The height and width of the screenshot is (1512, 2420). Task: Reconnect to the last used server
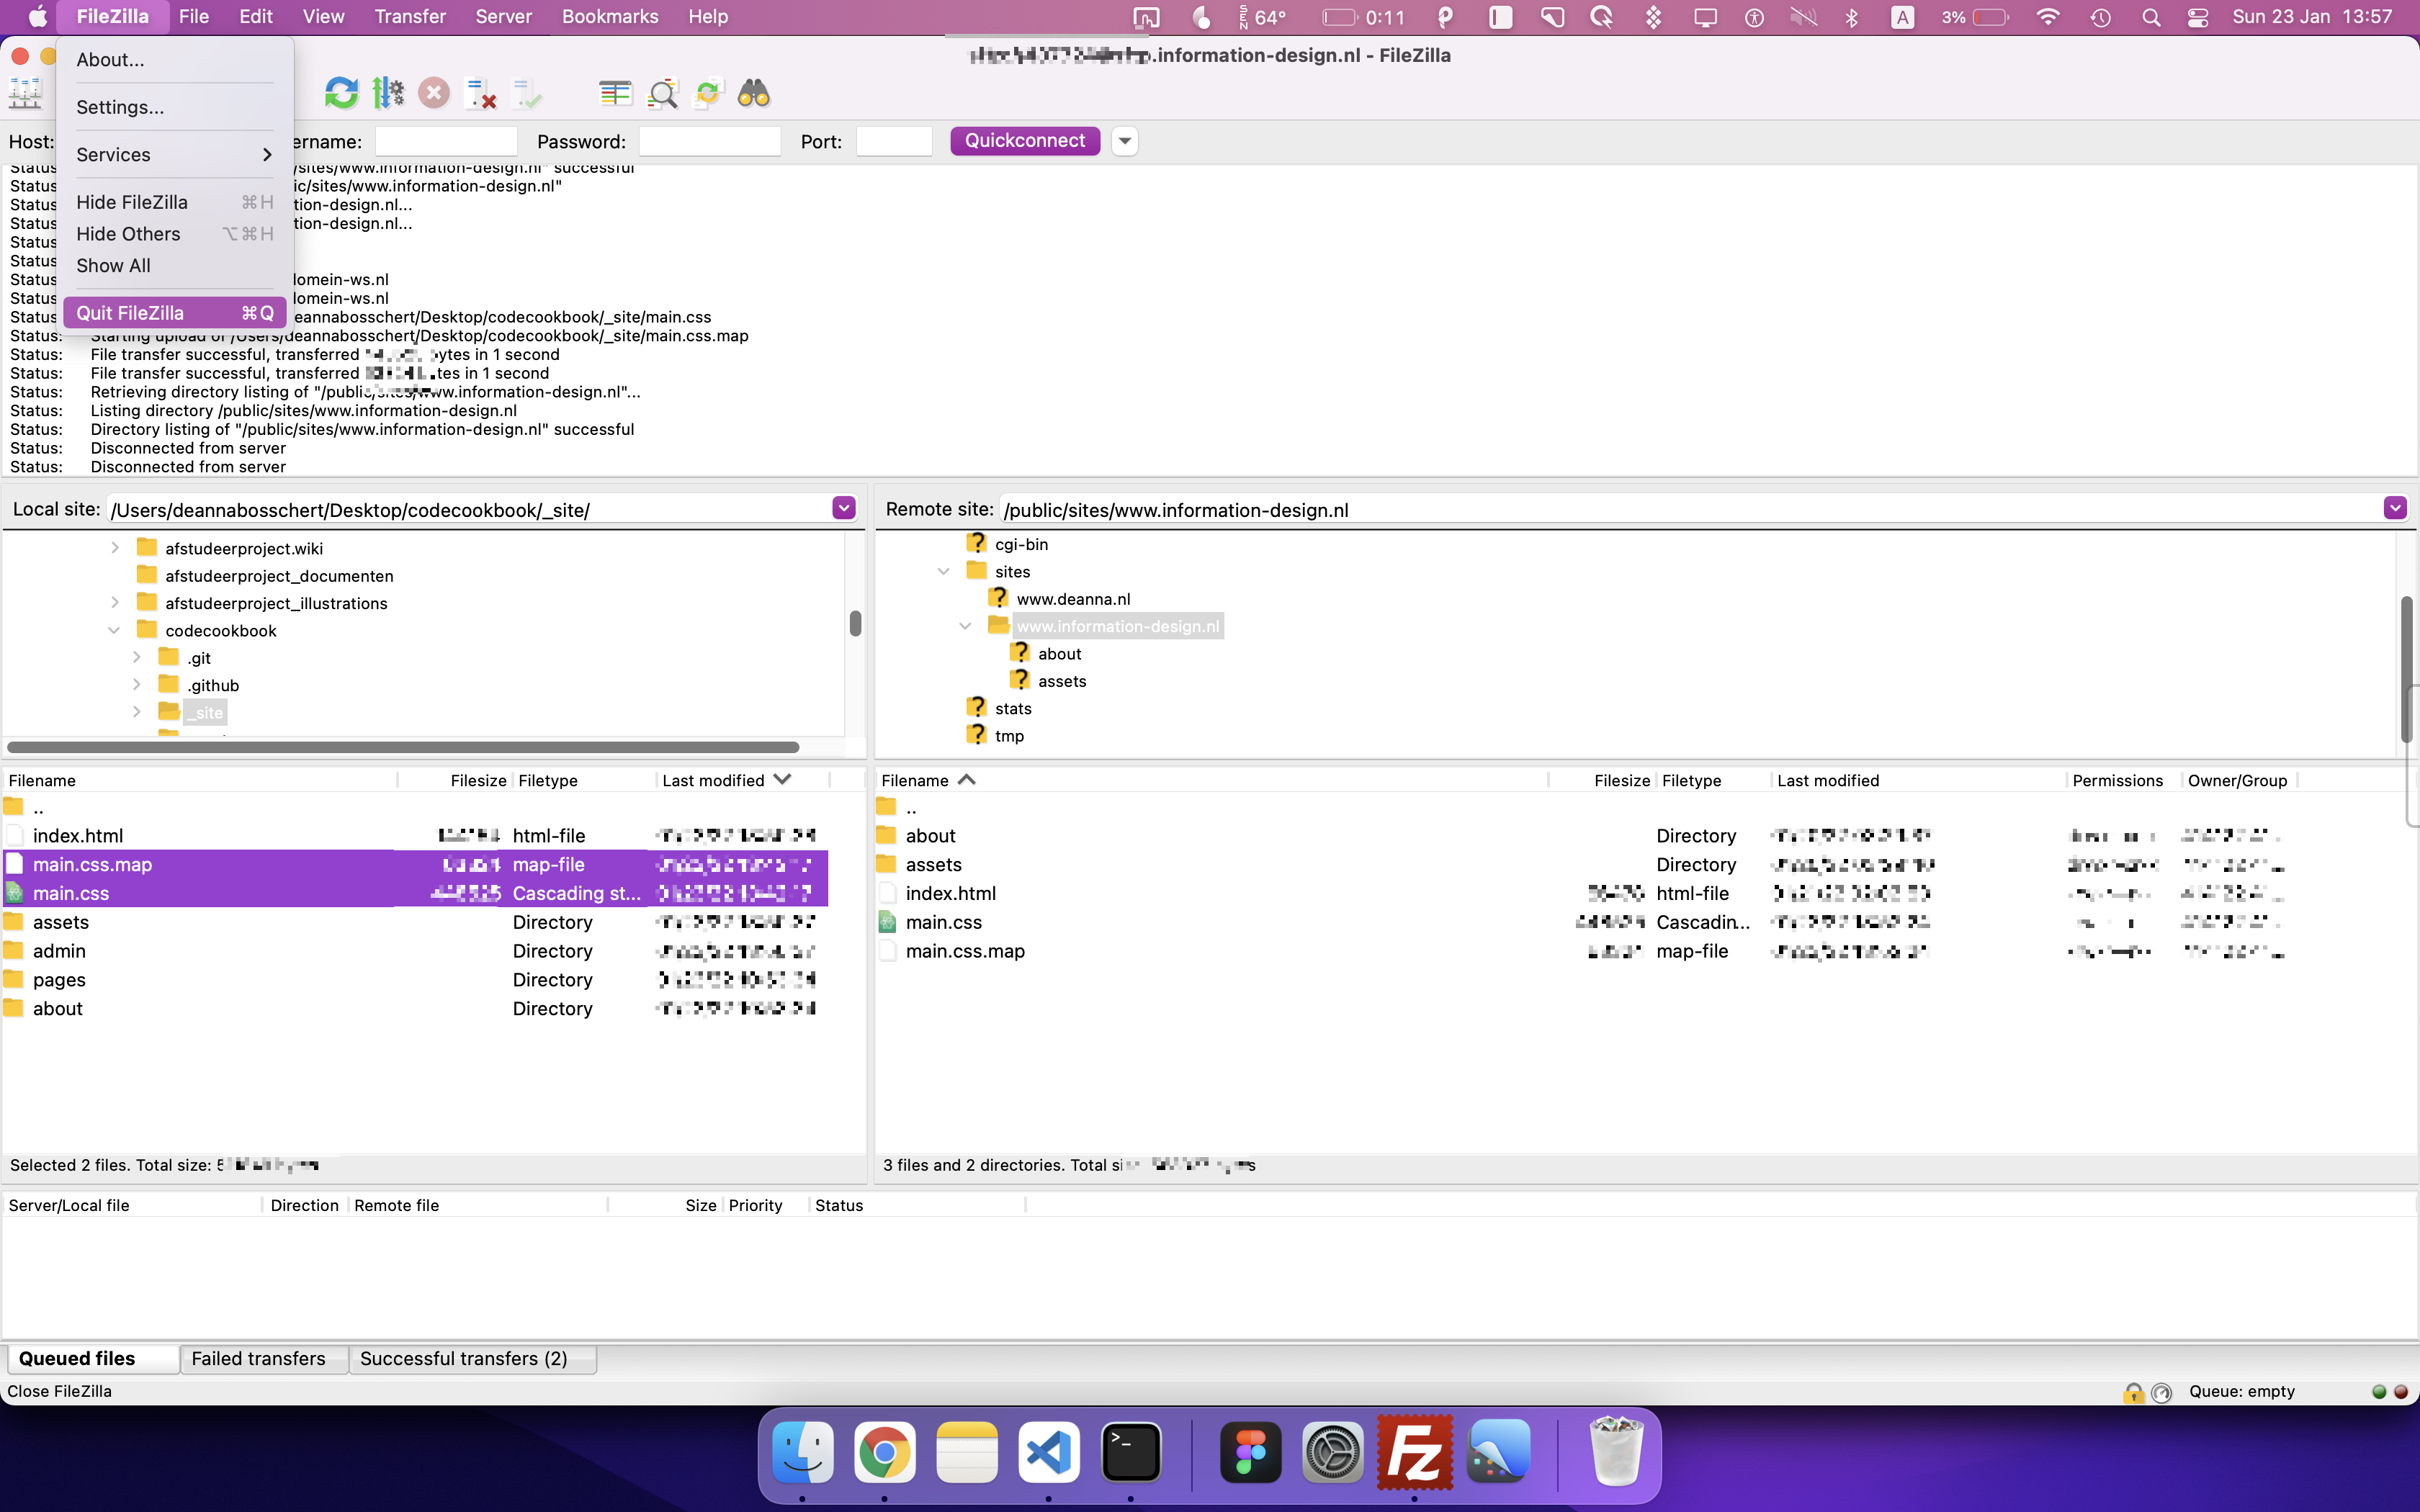527,92
